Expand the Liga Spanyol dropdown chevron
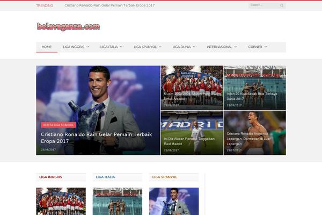Viewport: 322px width, 215px height. (160, 47)
